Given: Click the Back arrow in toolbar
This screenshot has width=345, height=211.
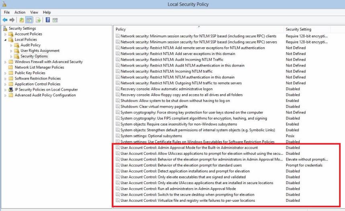Looking at the screenshot, I should 5,20.
